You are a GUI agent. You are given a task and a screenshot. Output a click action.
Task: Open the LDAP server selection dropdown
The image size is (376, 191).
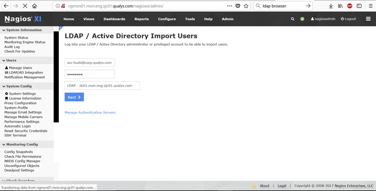click(102, 86)
